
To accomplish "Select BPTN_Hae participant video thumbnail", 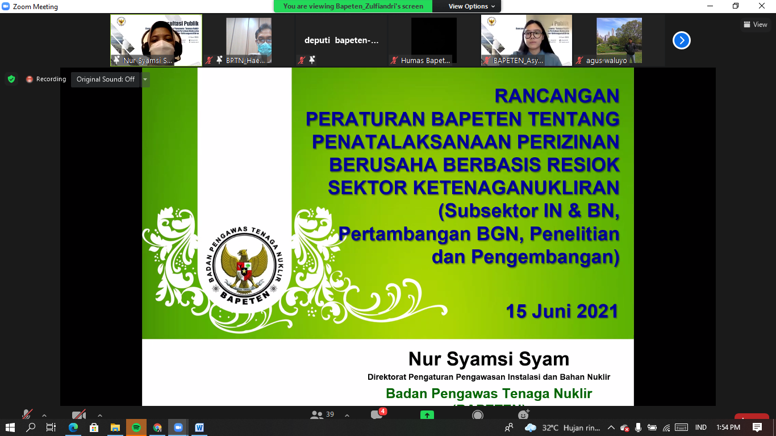I will point(249,40).
